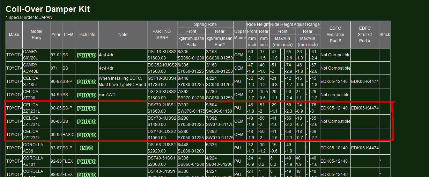Viewport: 429px width, 177px height.
Task: Click spring part SA090-01150
Action: click(219, 111)
